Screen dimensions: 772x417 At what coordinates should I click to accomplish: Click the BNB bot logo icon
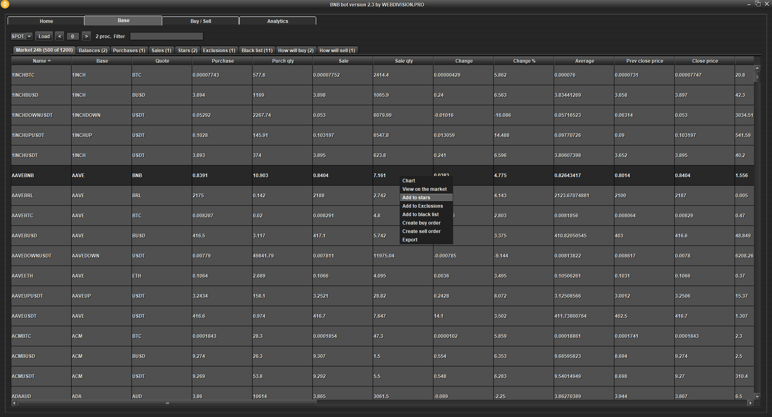[5, 4]
